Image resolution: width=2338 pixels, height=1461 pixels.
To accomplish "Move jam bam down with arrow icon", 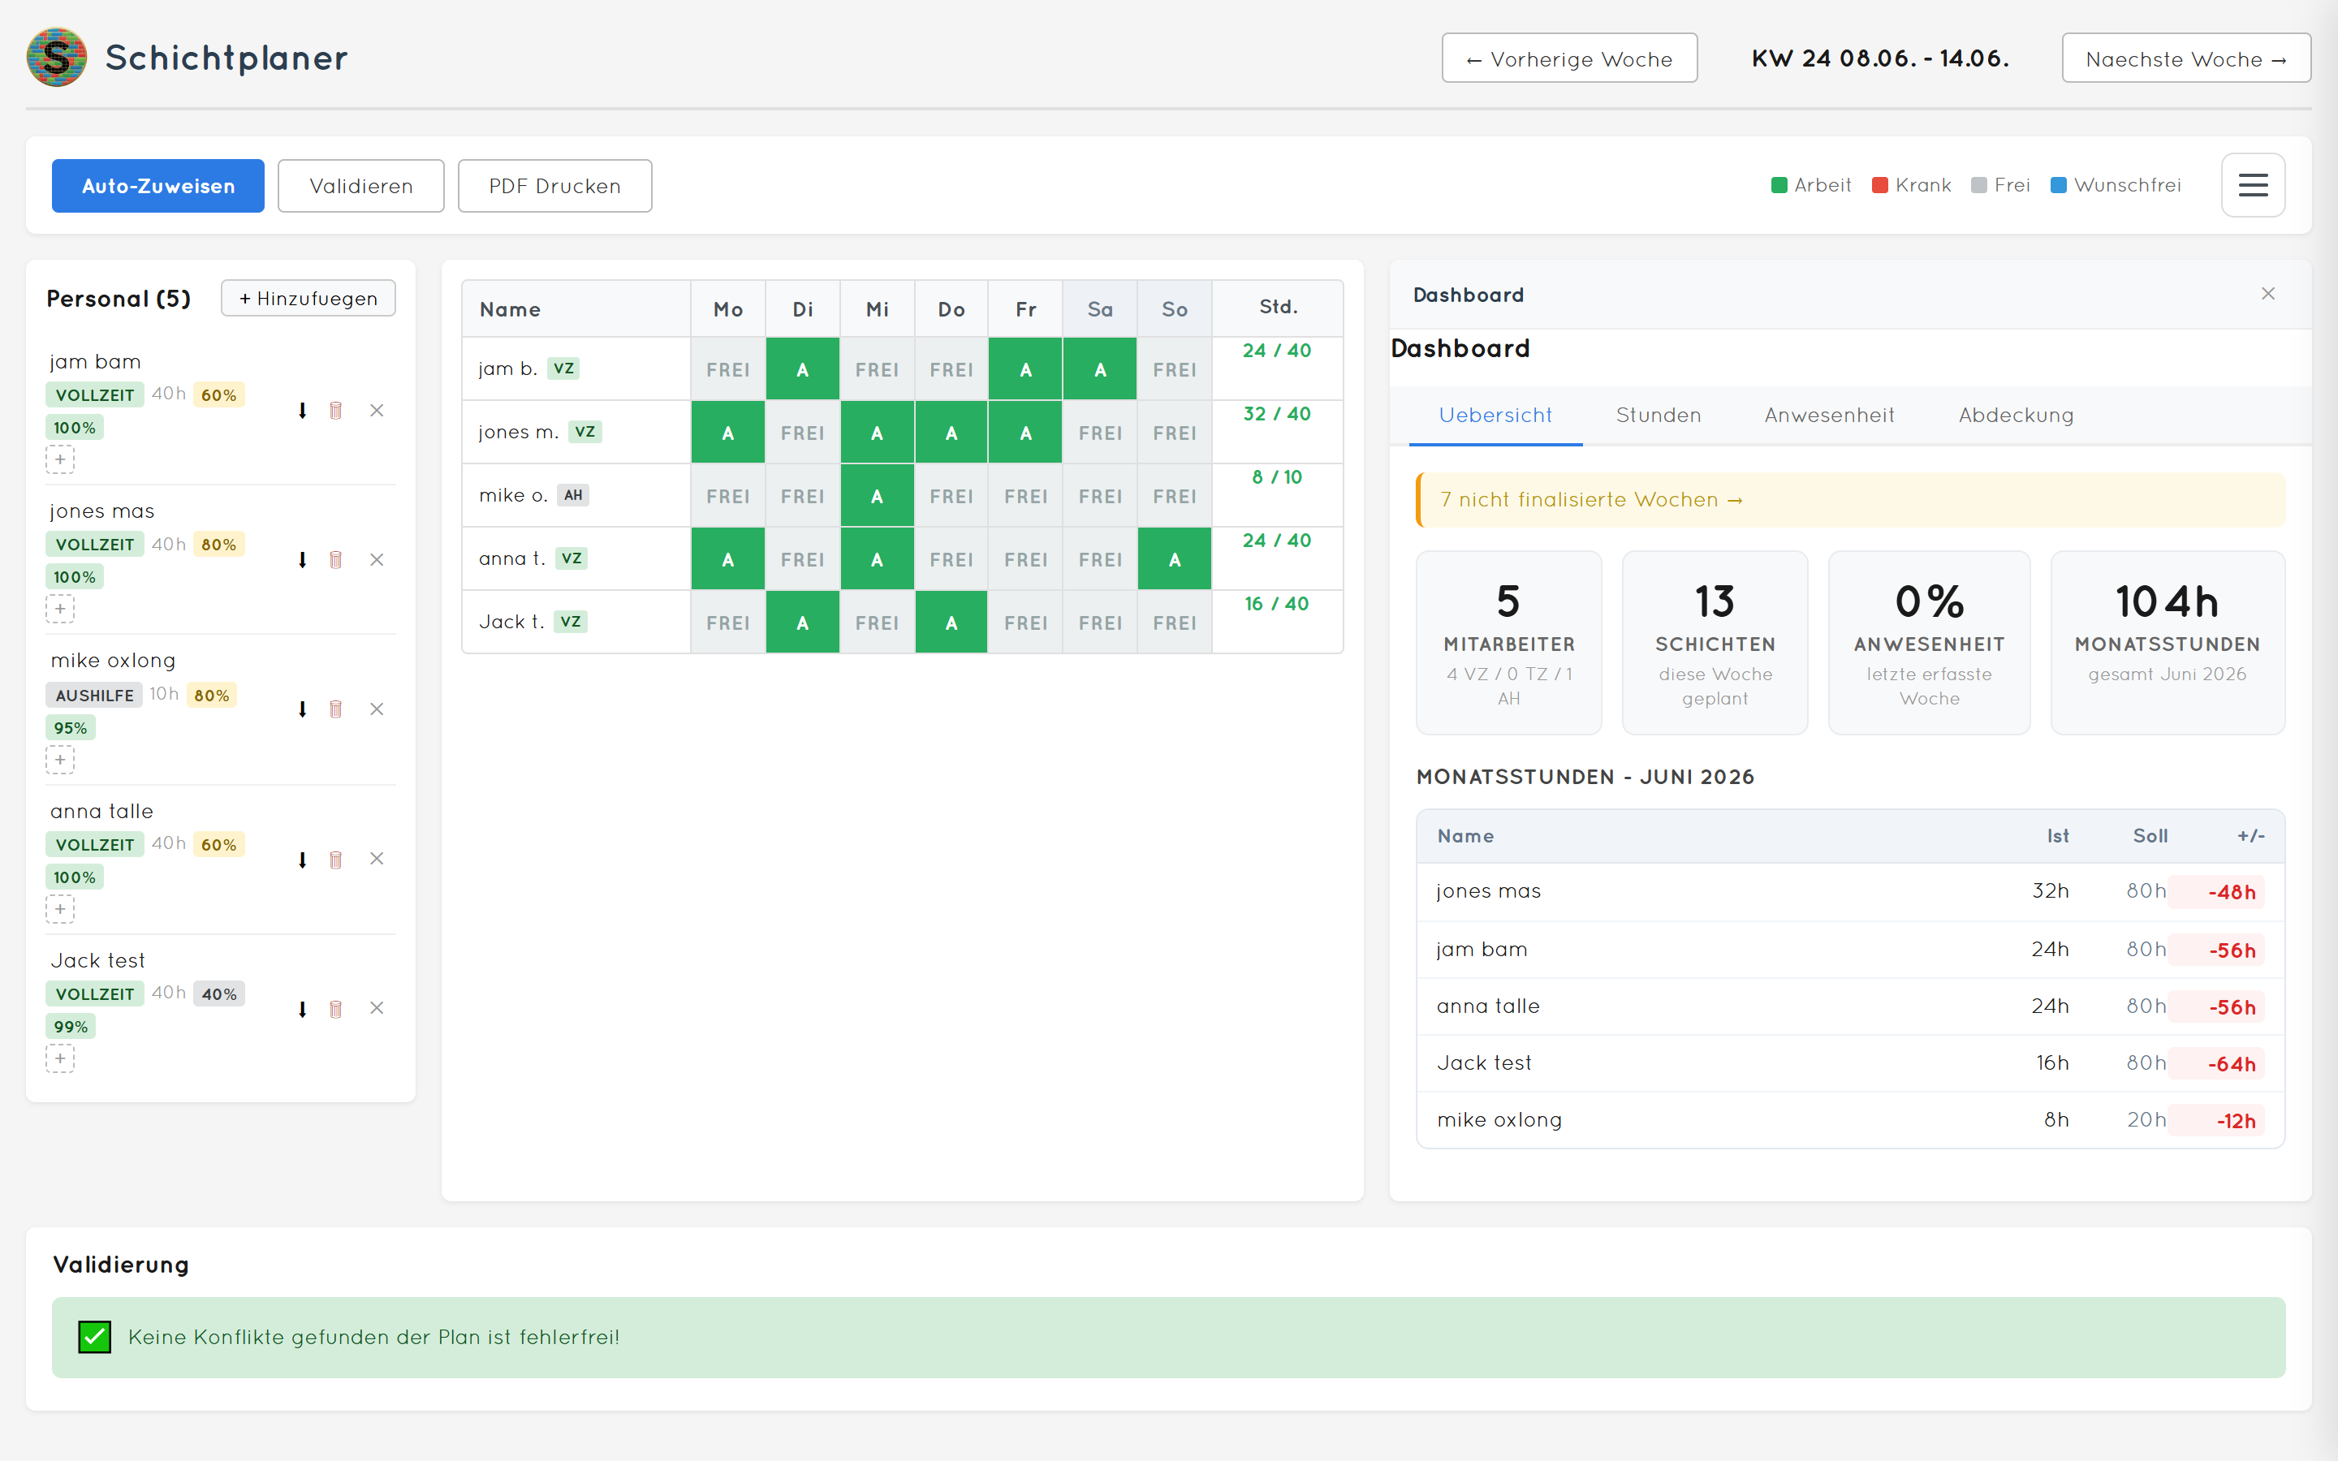I will [302, 411].
